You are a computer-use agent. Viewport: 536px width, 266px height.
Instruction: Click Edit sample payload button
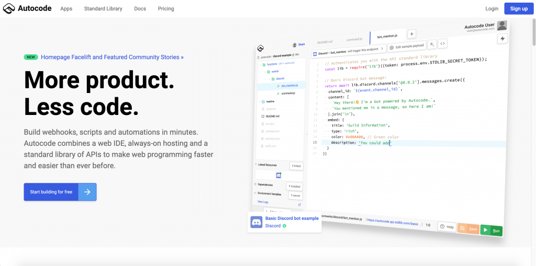(x=407, y=46)
